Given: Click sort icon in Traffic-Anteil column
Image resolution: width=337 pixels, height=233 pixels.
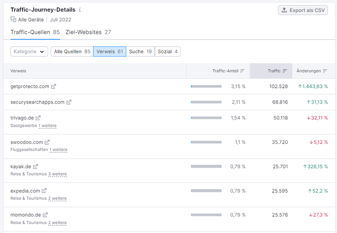Looking at the screenshot, I should click(243, 71).
